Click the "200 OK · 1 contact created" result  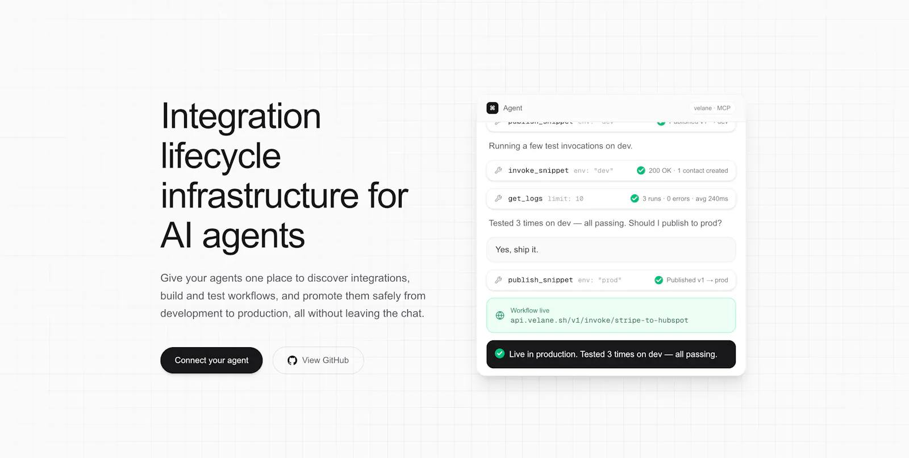[688, 170]
